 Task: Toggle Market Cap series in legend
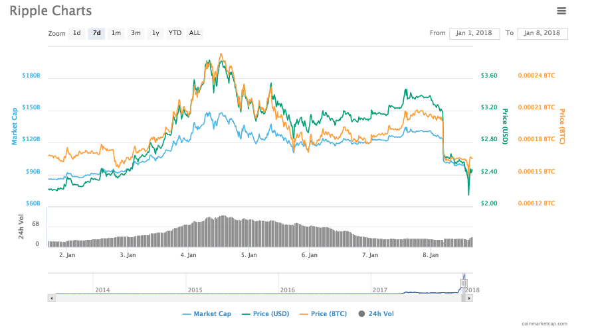tap(207, 313)
